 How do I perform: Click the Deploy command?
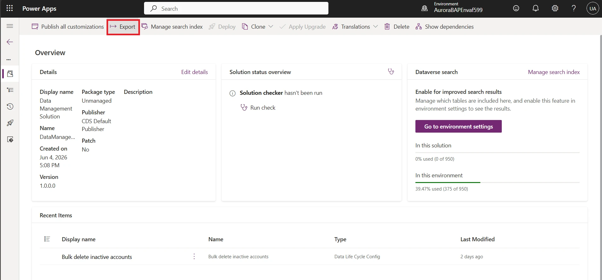222,26
